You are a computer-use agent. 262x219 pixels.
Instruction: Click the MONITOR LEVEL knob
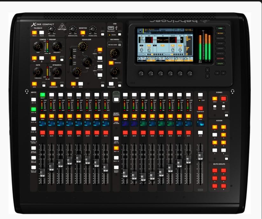(73, 29)
